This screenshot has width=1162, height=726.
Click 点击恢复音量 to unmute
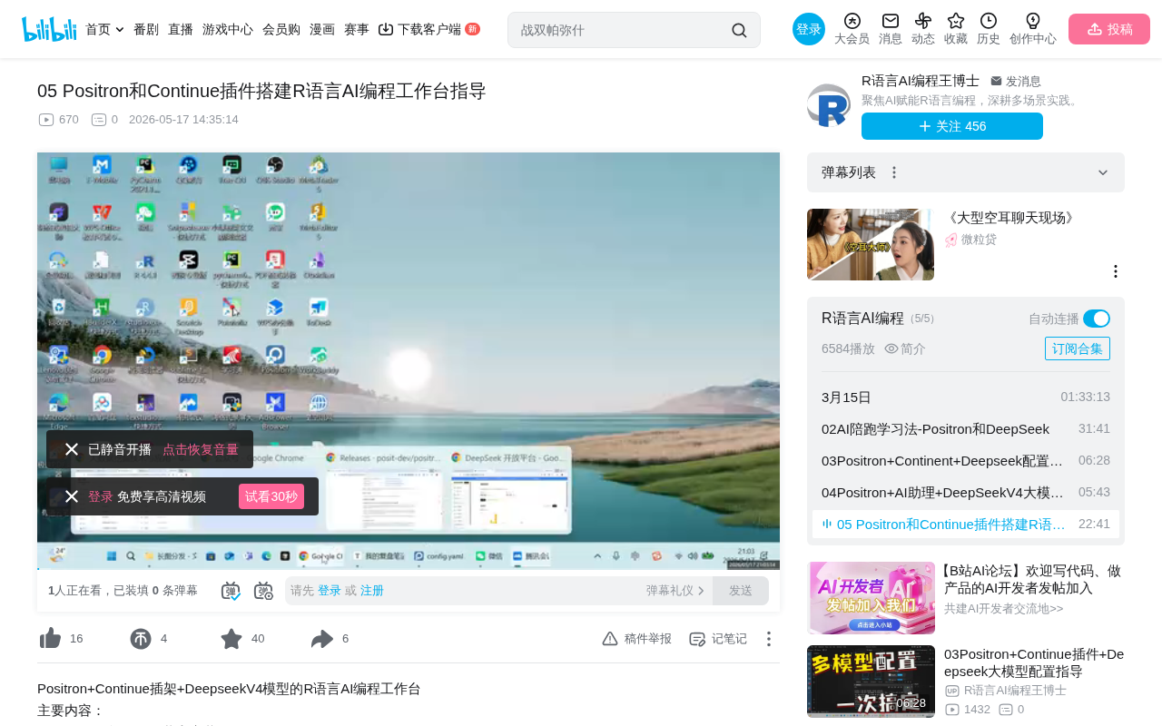(x=201, y=449)
